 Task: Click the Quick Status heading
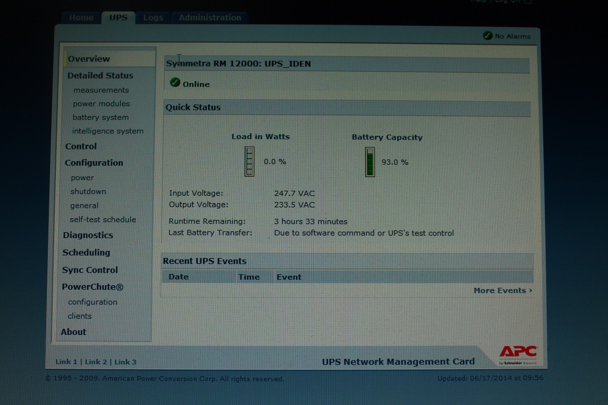[x=193, y=107]
